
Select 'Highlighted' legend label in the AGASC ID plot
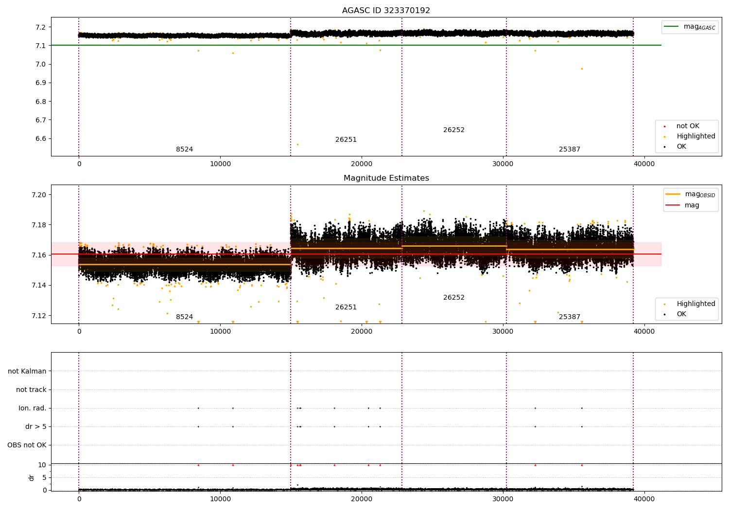[x=695, y=136]
